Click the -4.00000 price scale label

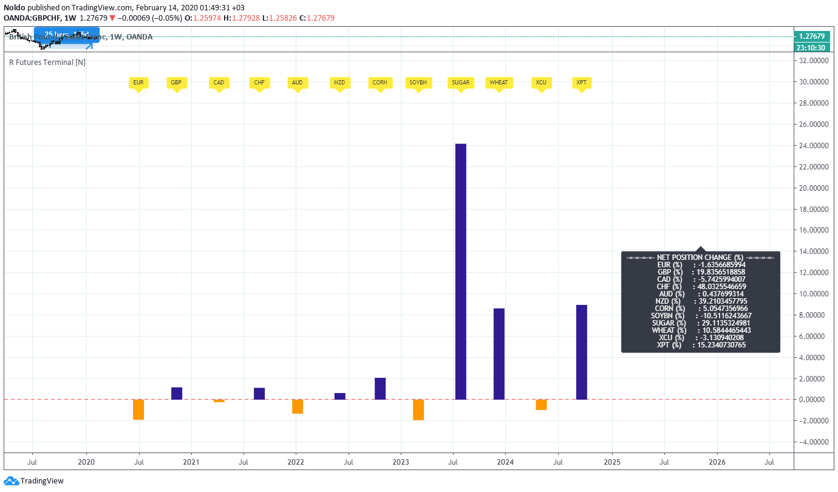[x=813, y=442]
